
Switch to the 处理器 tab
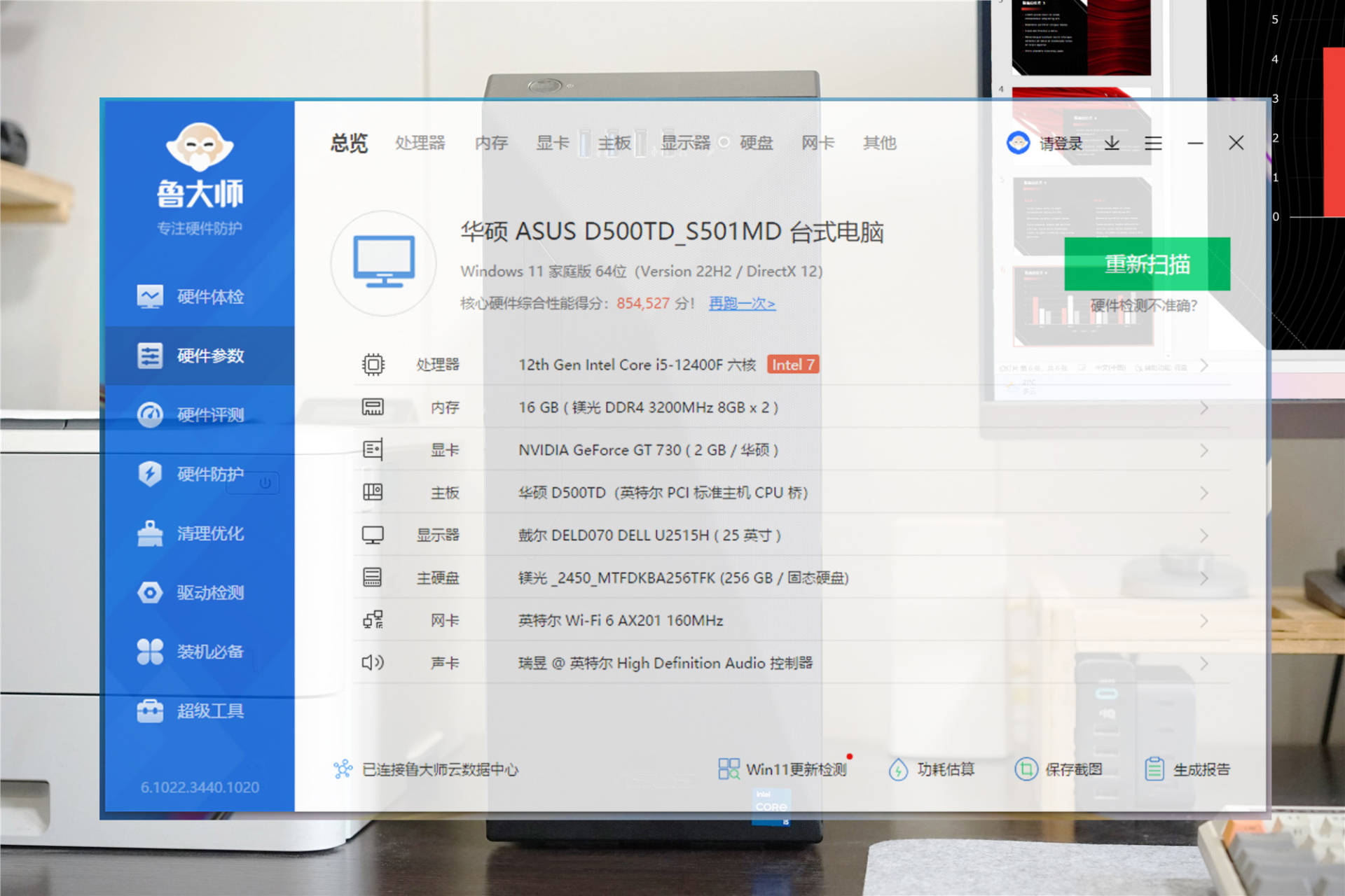[420, 143]
